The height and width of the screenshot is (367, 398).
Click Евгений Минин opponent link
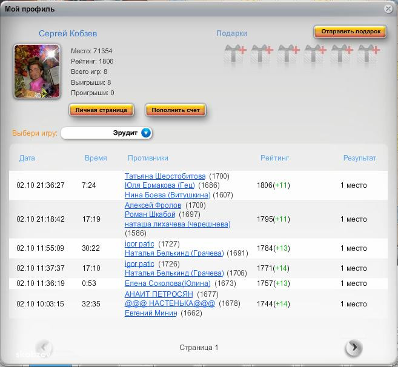[x=151, y=313]
